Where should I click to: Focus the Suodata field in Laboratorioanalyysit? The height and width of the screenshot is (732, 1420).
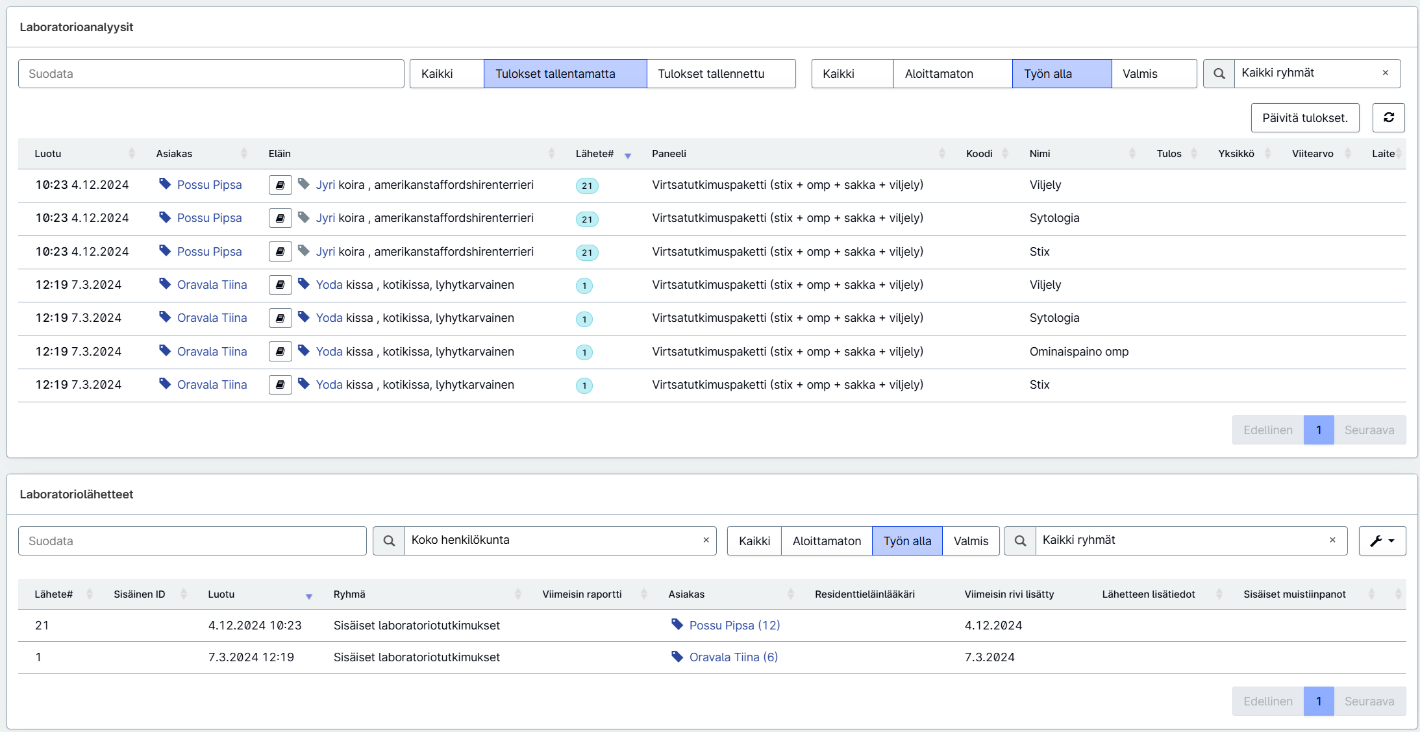211,73
